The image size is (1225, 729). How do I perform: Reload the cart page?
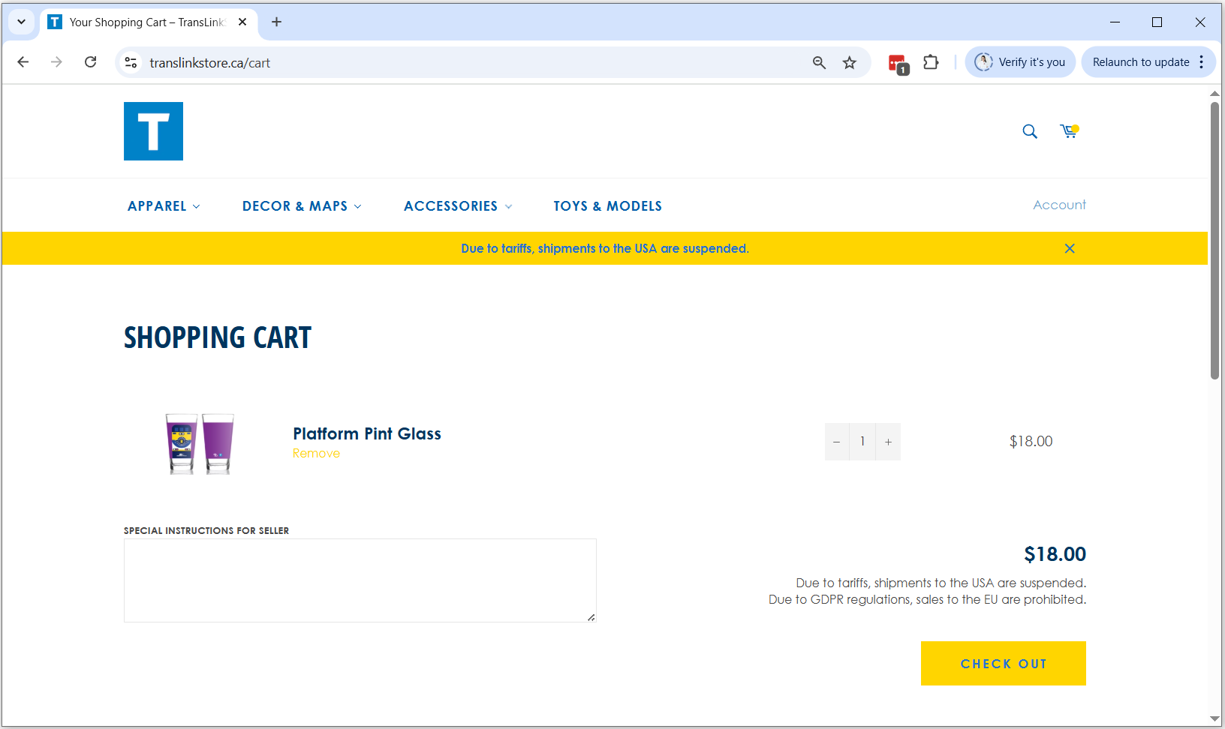point(91,62)
